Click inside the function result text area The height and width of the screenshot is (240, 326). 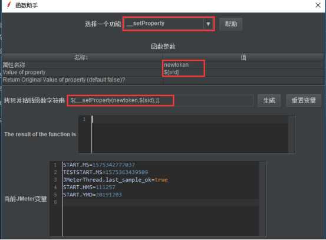pos(190,135)
